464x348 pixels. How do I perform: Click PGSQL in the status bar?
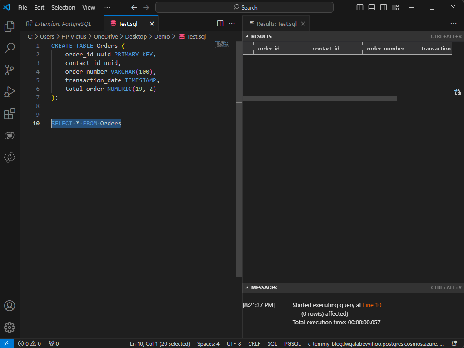[292, 343]
